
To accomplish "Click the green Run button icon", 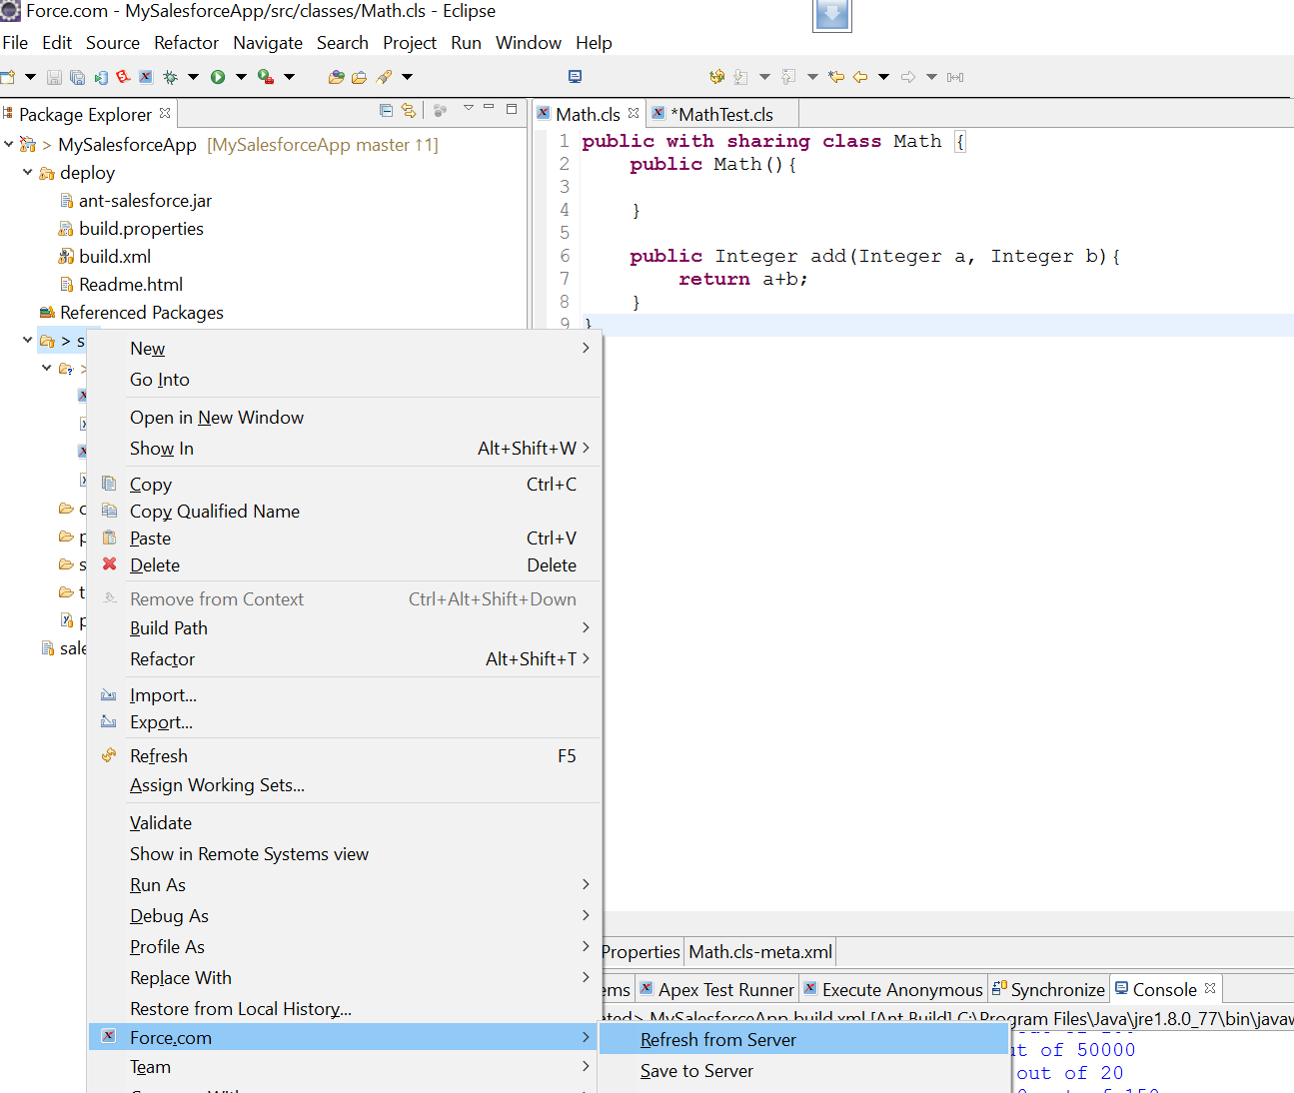I will tap(218, 77).
